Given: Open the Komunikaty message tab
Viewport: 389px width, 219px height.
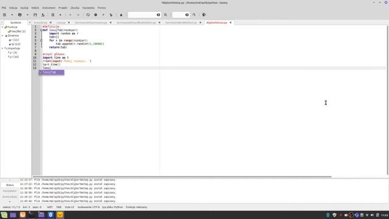Looking at the screenshot, I should (x=10, y=197).
